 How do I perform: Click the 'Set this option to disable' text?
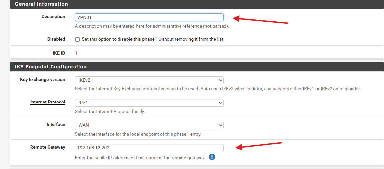[153, 39]
